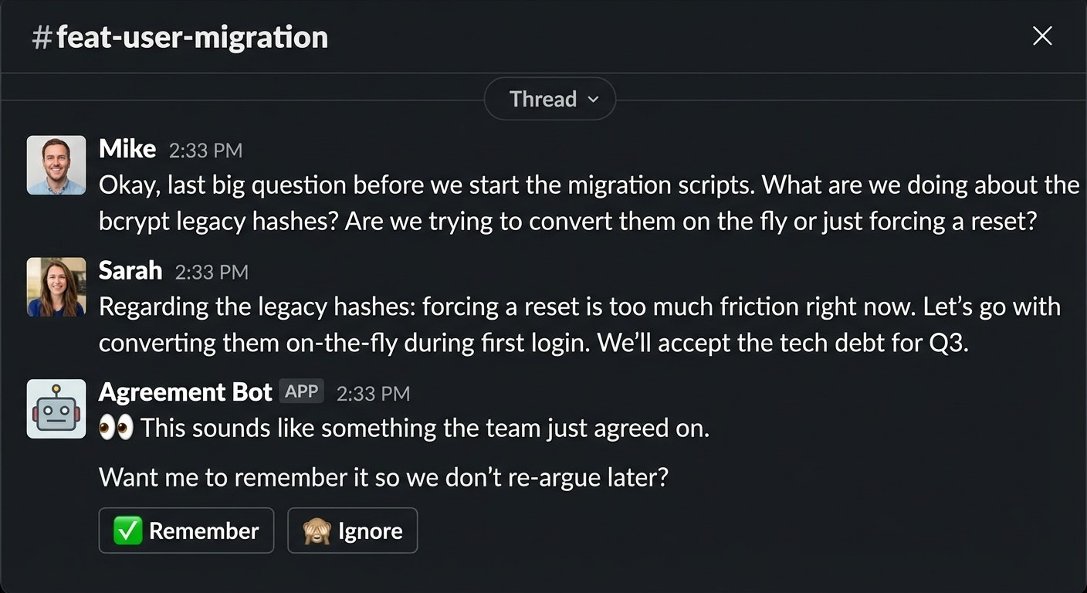Open Mike's profile picture
The width and height of the screenshot is (1087, 593).
coord(56,164)
